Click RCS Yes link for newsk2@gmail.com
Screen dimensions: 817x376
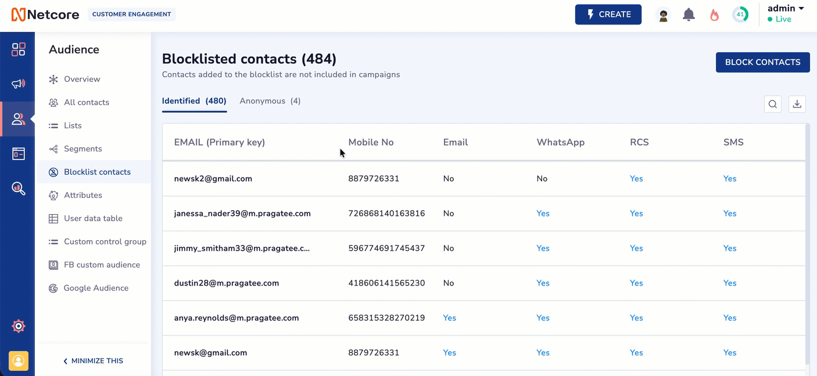pos(636,179)
